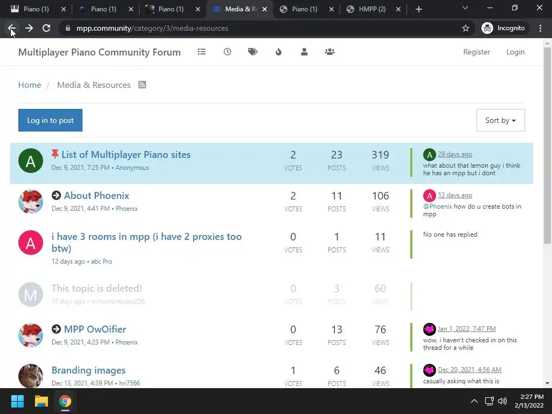Open the Popular flame icon
The image size is (552, 414).
[x=279, y=52]
